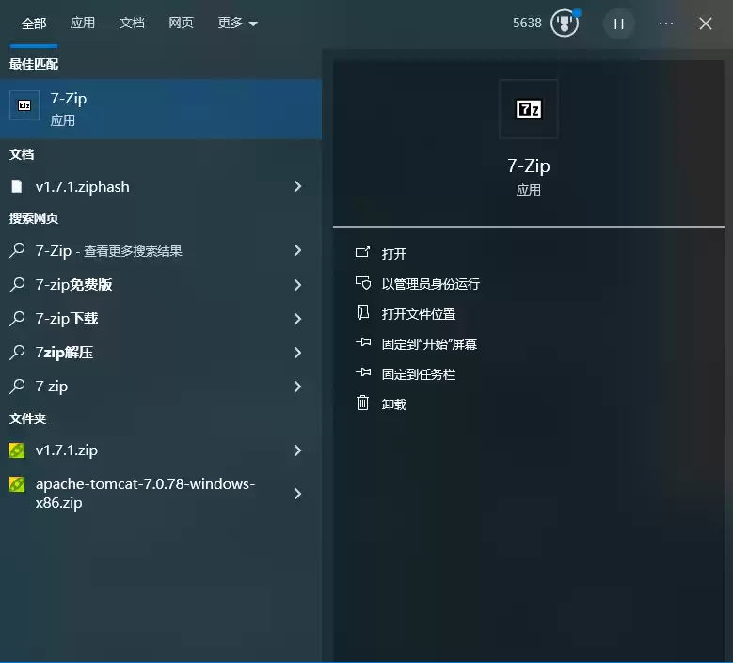The image size is (733, 663).
Task: Select 打开文件位置
Action: coord(419,314)
